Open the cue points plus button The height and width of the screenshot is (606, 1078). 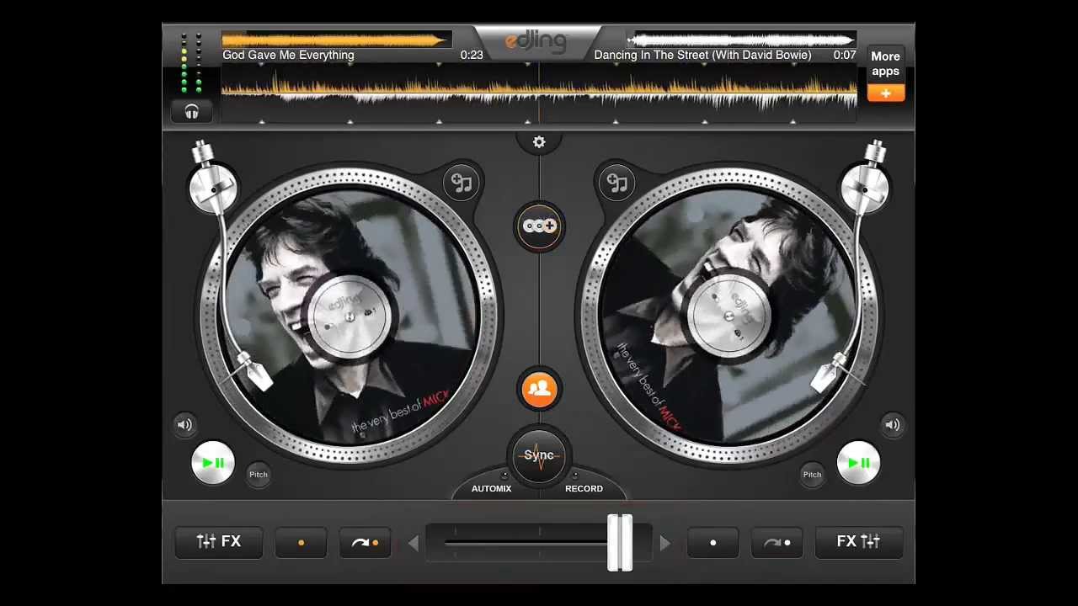point(539,226)
